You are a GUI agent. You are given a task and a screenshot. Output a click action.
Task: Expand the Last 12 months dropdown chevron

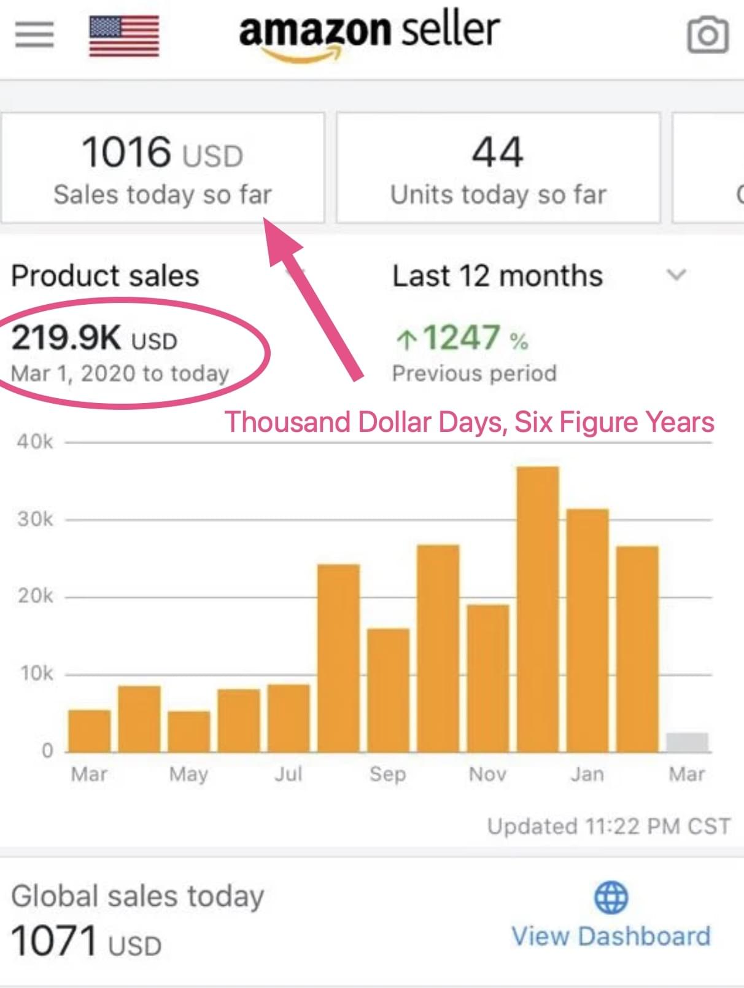pos(676,275)
